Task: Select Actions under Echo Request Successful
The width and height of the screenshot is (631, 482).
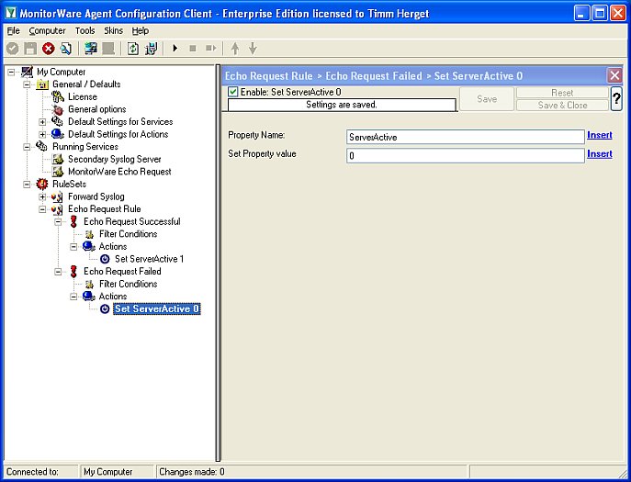Action: point(113,247)
